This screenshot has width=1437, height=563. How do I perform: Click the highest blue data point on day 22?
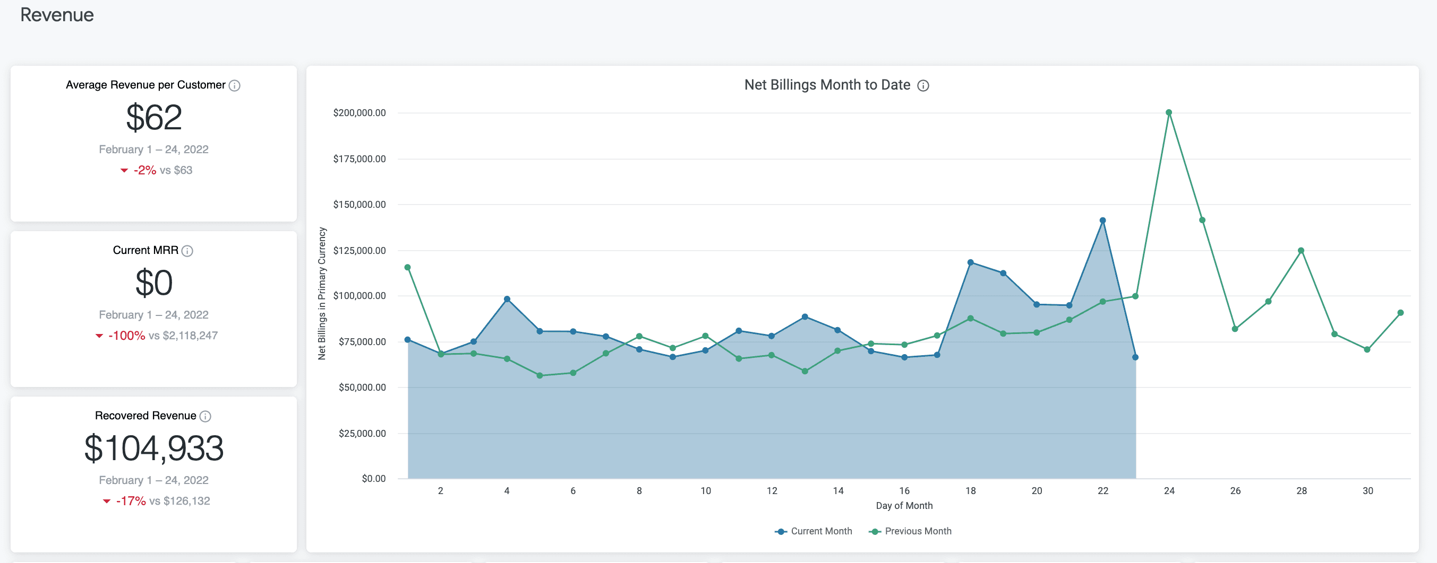[1103, 219]
